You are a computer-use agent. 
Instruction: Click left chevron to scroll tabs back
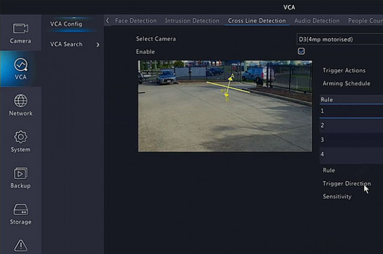pyautogui.click(x=108, y=20)
